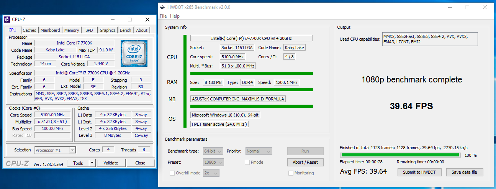Close the CPU-Z window with X
The image size is (496, 189).
pyautogui.click(x=147, y=19)
